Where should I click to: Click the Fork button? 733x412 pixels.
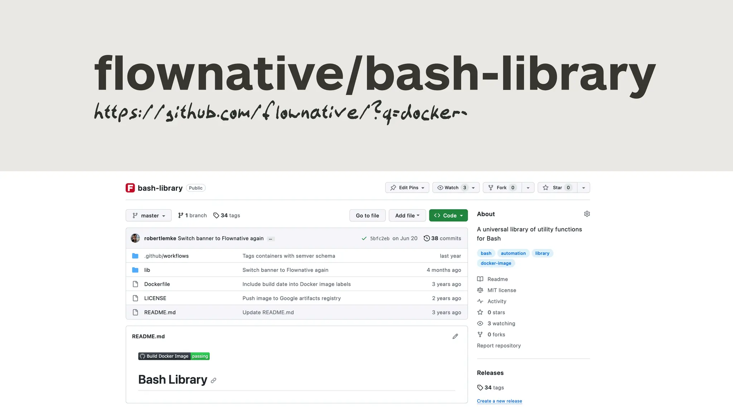[x=502, y=188]
